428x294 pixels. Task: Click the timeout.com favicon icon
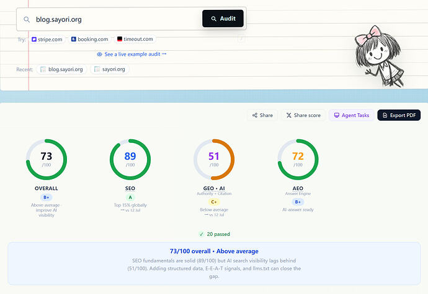120,39
